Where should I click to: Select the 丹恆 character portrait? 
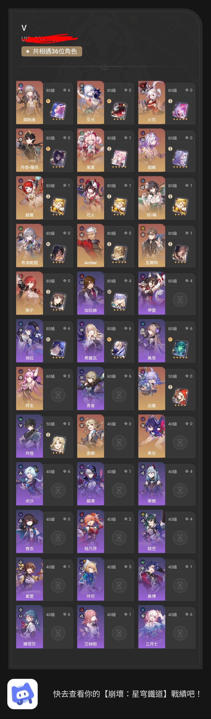tap(30, 436)
